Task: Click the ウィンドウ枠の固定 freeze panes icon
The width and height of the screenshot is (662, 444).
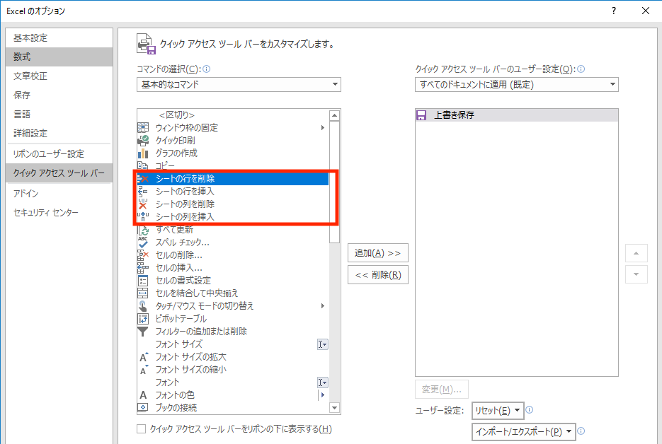Action: pos(143,127)
